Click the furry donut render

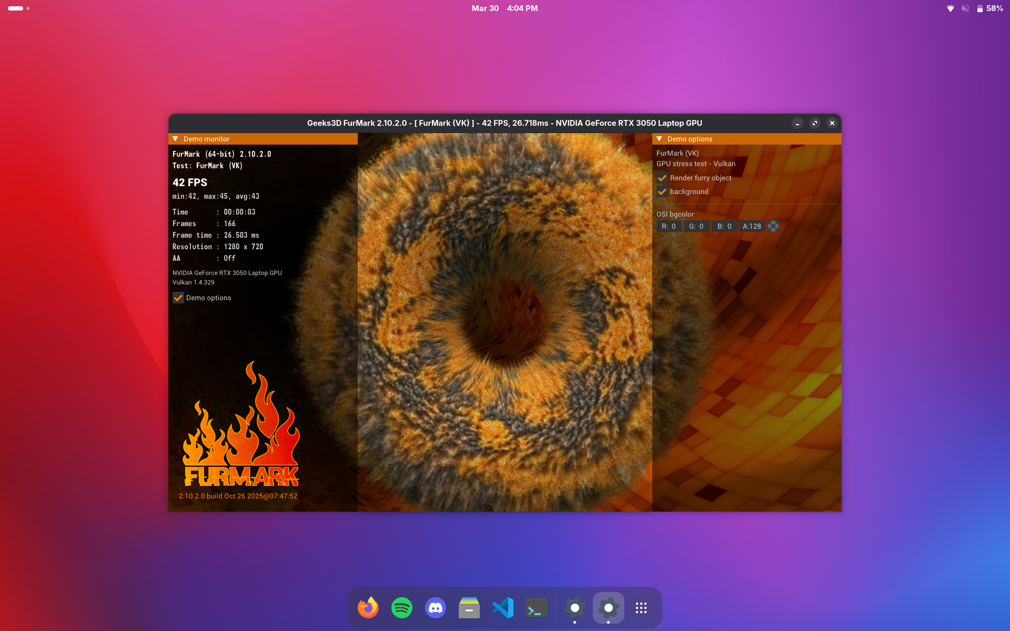click(x=504, y=322)
